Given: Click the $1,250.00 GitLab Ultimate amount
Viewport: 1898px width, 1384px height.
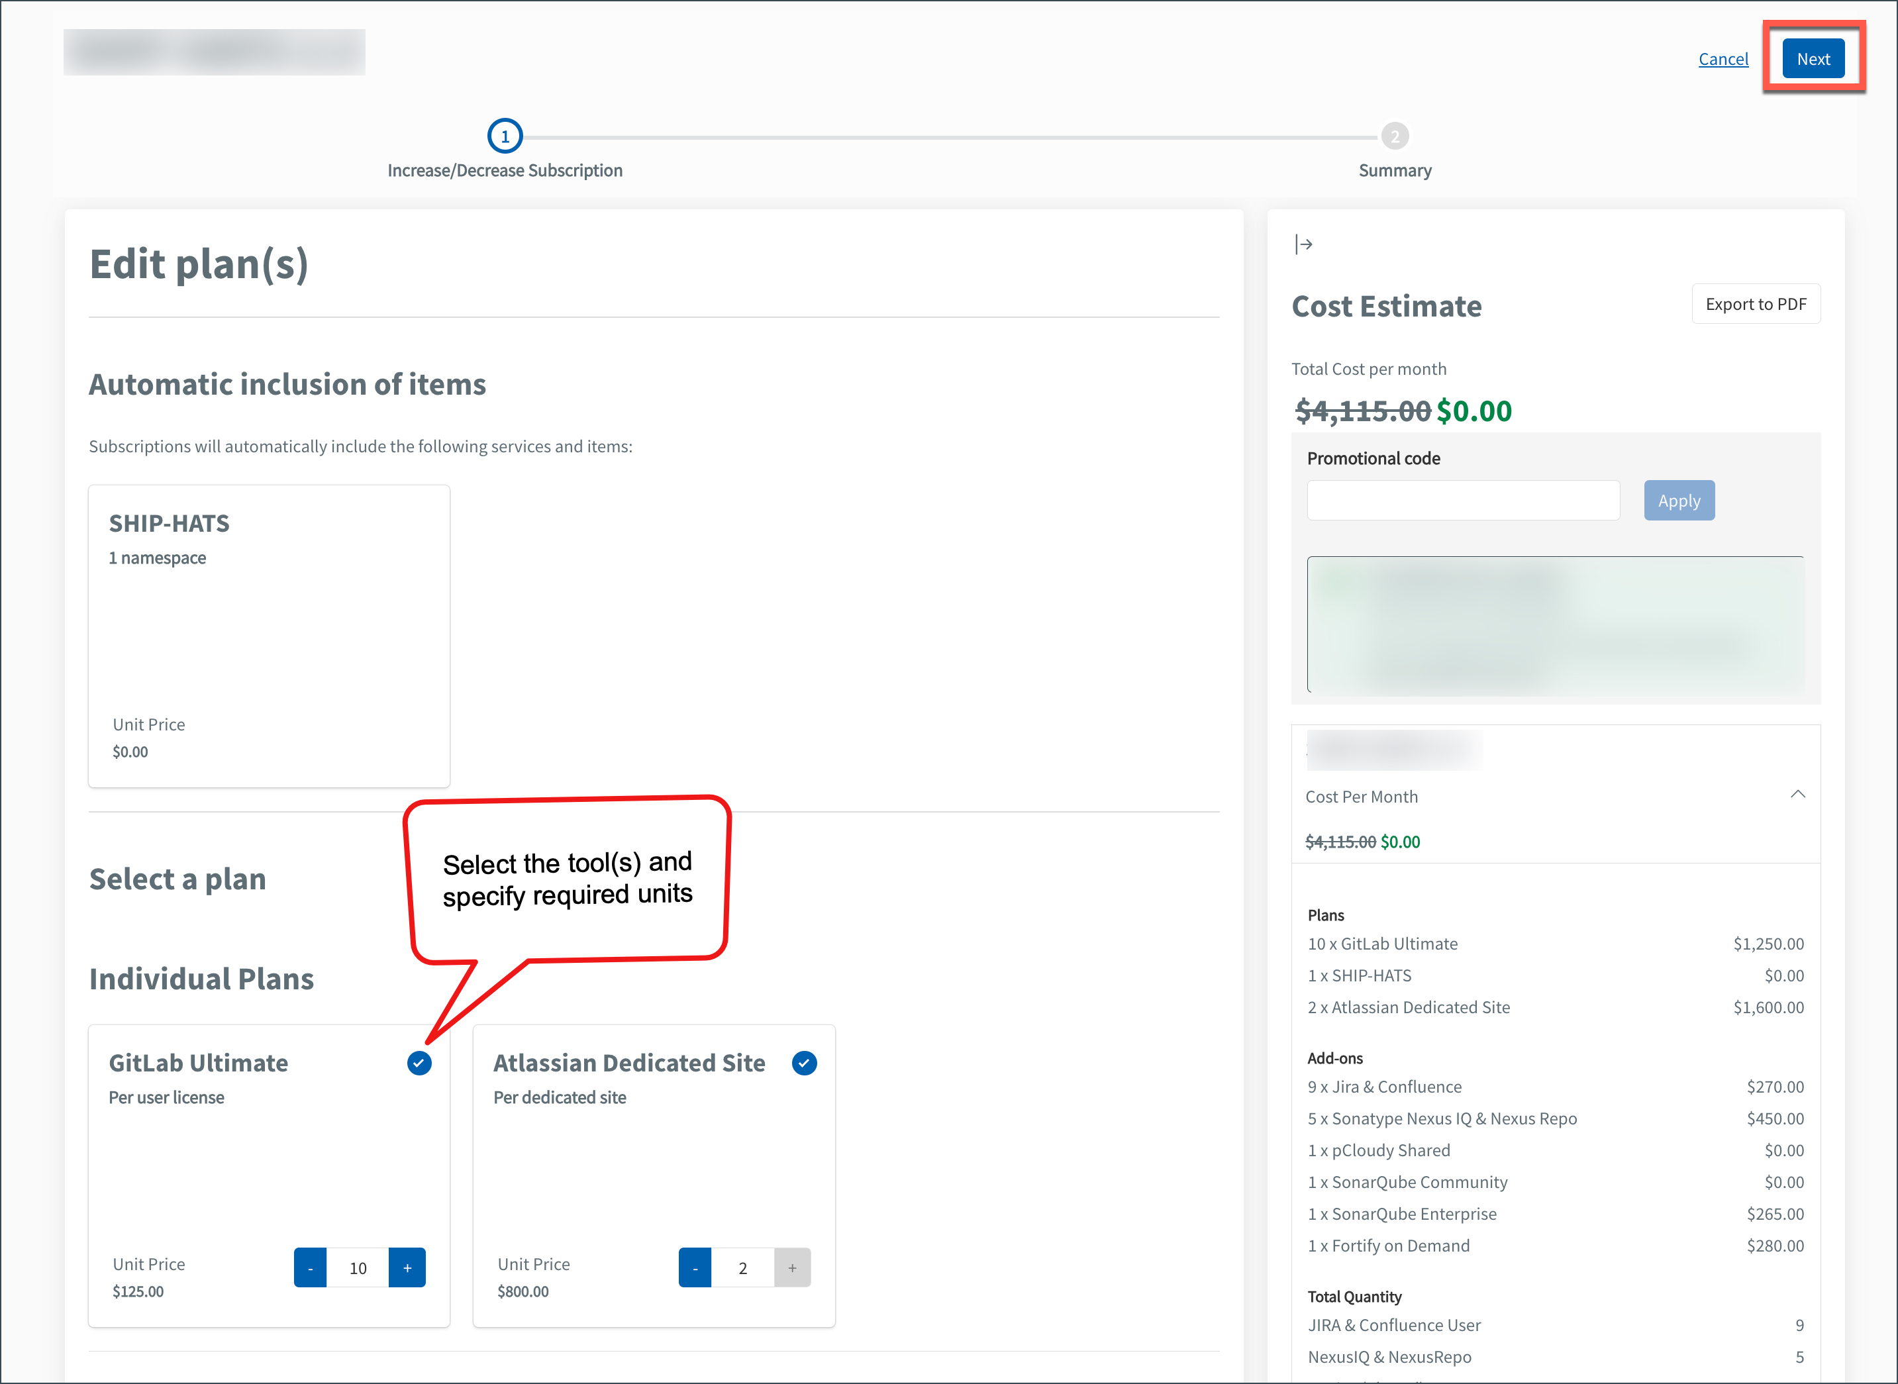Looking at the screenshot, I should pos(1768,944).
